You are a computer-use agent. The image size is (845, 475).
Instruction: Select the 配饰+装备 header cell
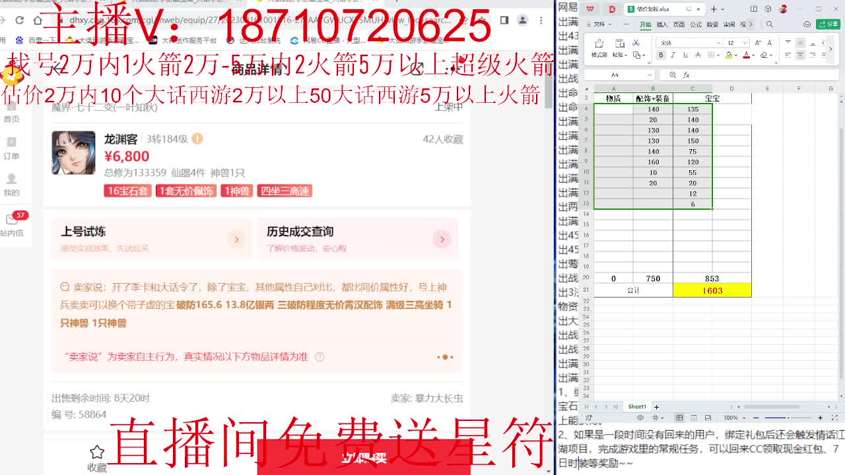(653, 98)
